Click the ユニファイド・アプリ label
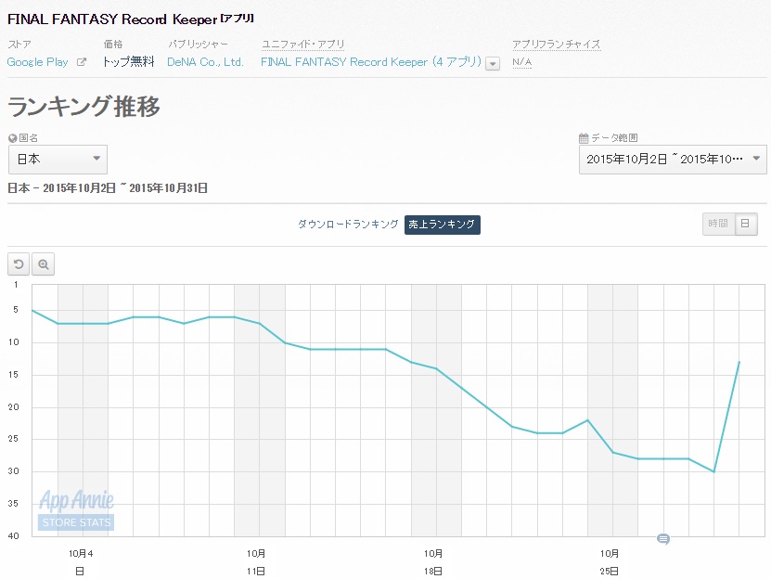771x579 pixels. pos(302,45)
